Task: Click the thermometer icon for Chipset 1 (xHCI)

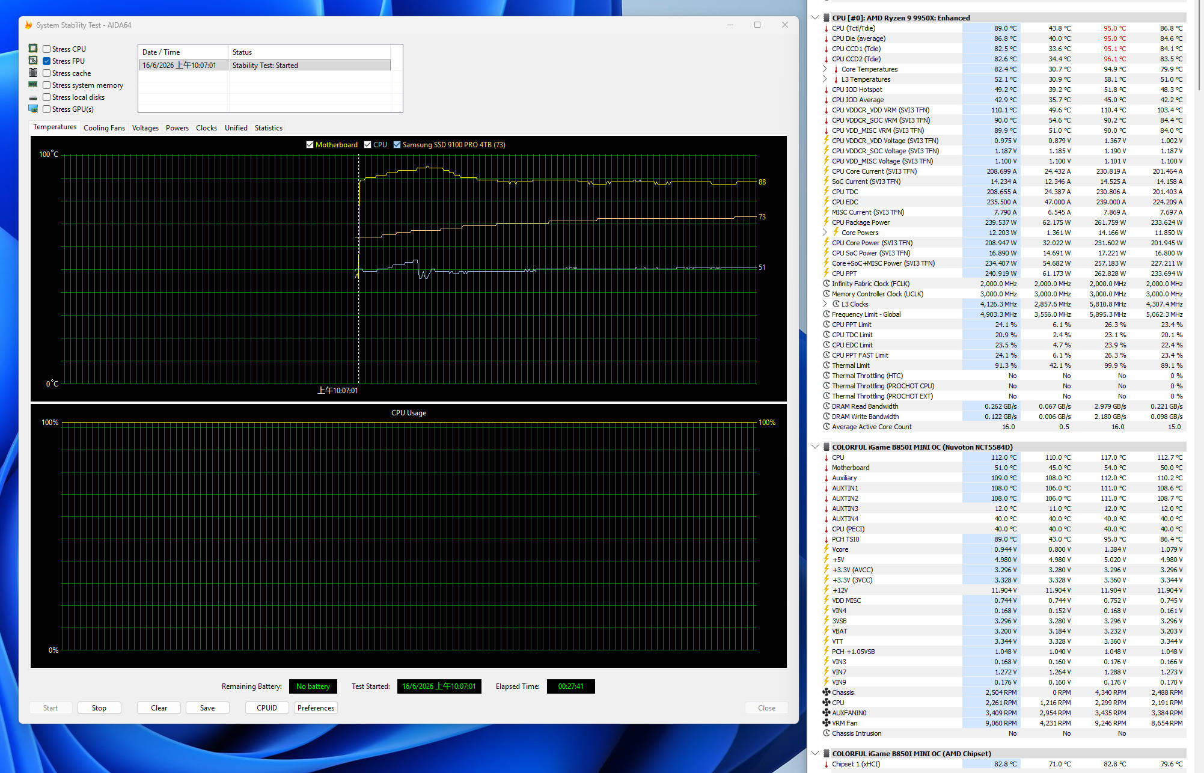Action: point(827,764)
